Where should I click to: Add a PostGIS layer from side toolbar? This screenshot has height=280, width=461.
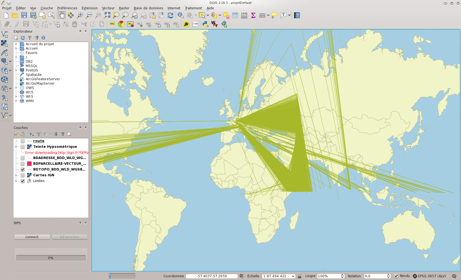pos(4,61)
